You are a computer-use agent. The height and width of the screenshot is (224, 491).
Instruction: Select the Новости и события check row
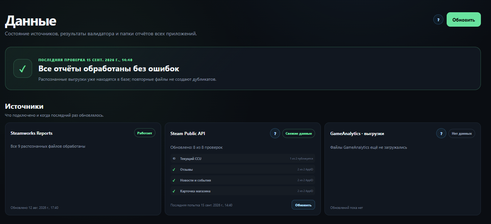click(x=243, y=180)
